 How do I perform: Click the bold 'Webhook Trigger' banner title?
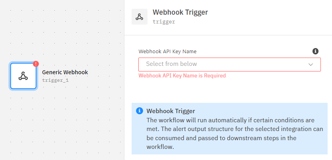[x=171, y=111]
